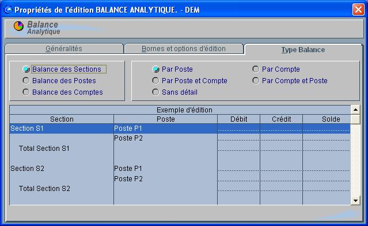Click the scroll up arrow of the example table

coord(355,110)
